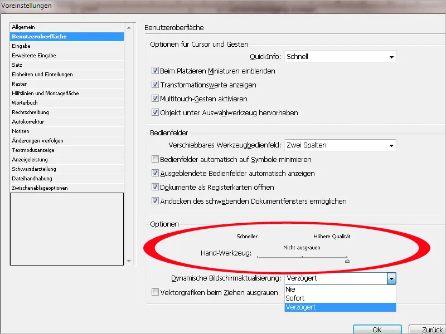Image resolution: width=446 pixels, height=334 pixels.
Task: Click the category list scroll-down arrow
Action: (x=129, y=261)
